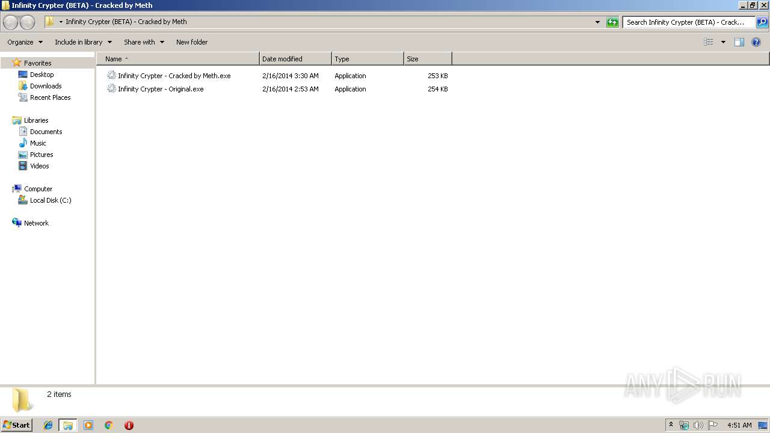The height and width of the screenshot is (433, 770).
Task: Click the folder icon in address bar
Action: (50, 22)
